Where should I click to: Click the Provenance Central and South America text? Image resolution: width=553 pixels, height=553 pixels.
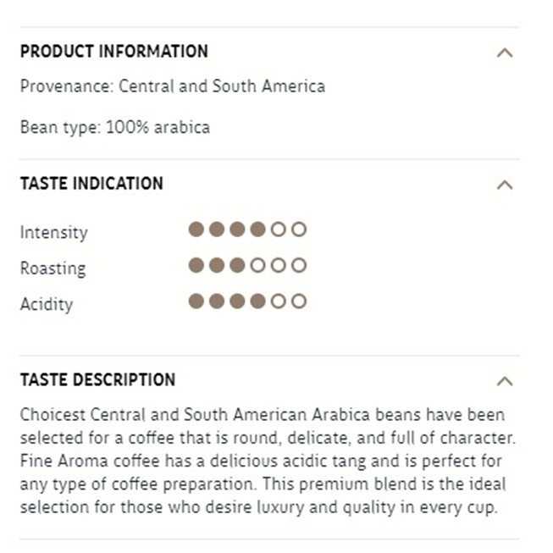pos(173,86)
